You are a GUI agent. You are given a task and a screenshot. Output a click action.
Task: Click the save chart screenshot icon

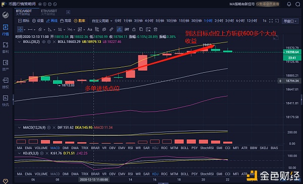(x=148, y=29)
